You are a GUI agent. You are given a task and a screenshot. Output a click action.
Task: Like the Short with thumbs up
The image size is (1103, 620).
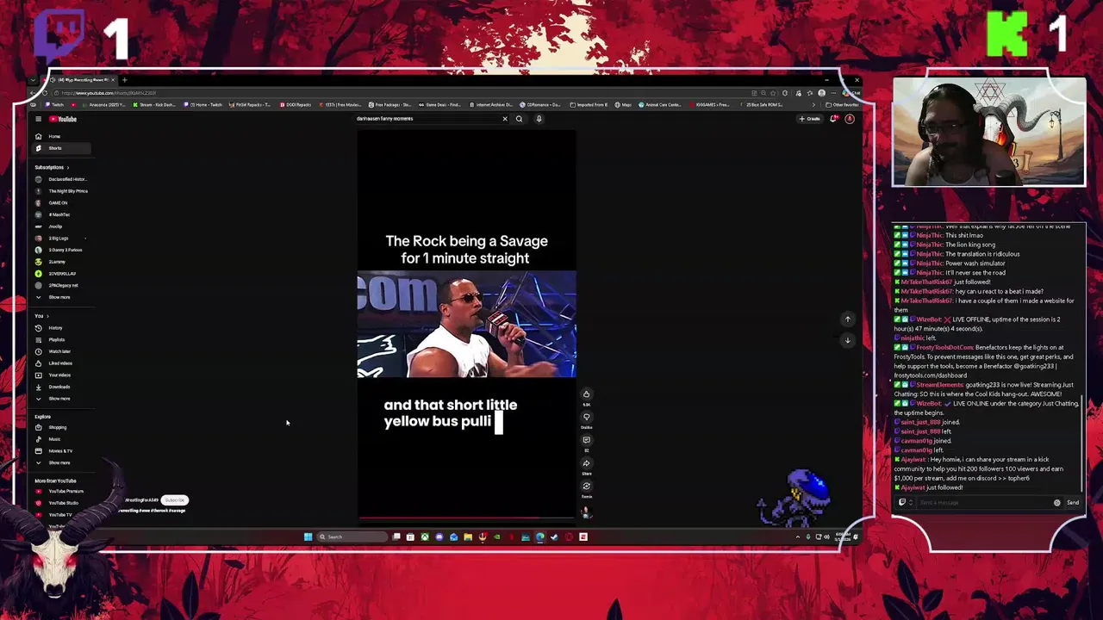pyautogui.click(x=586, y=394)
